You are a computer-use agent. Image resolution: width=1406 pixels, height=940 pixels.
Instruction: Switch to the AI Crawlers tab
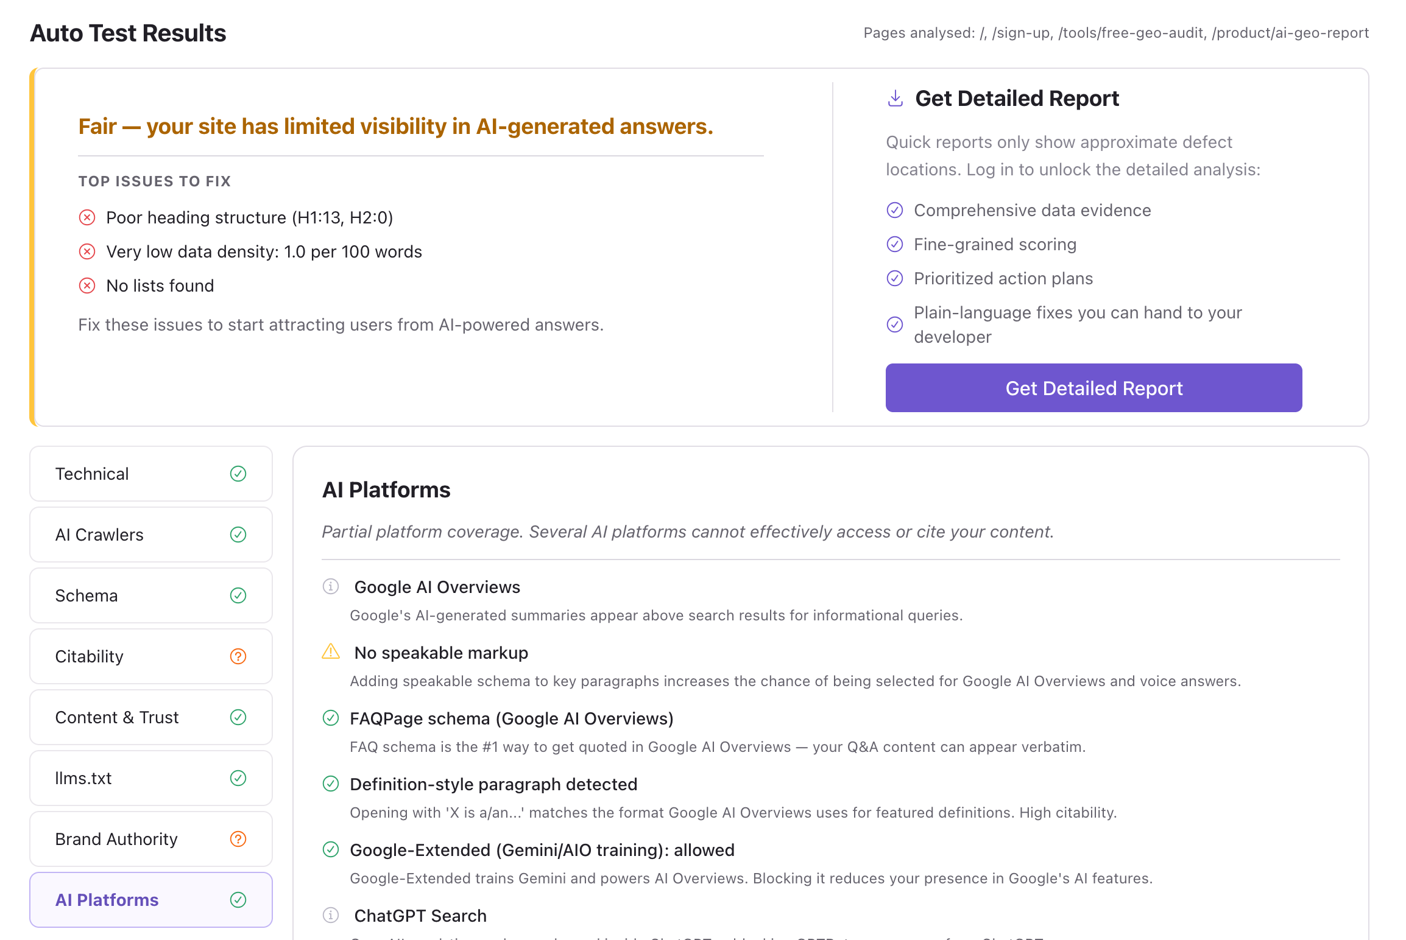click(151, 535)
